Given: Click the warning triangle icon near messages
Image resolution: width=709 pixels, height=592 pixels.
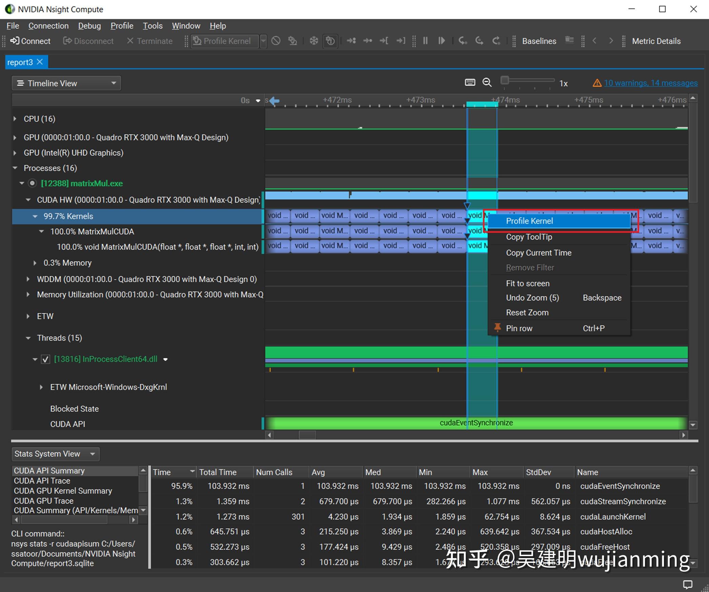Looking at the screenshot, I should [597, 83].
